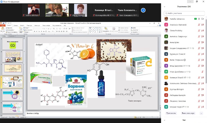The image size is (207, 123).
Task: Click Anastasia Atamanuk's pink avatar icon
Action: pos(166,24)
